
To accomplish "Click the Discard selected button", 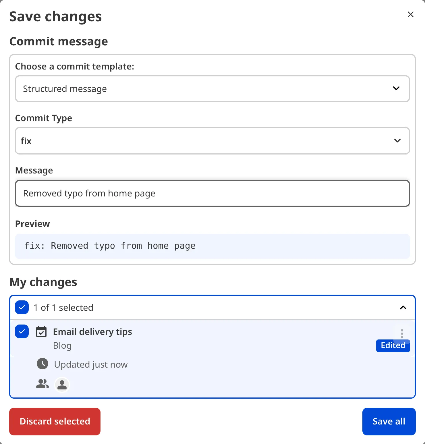I will click(x=55, y=421).
